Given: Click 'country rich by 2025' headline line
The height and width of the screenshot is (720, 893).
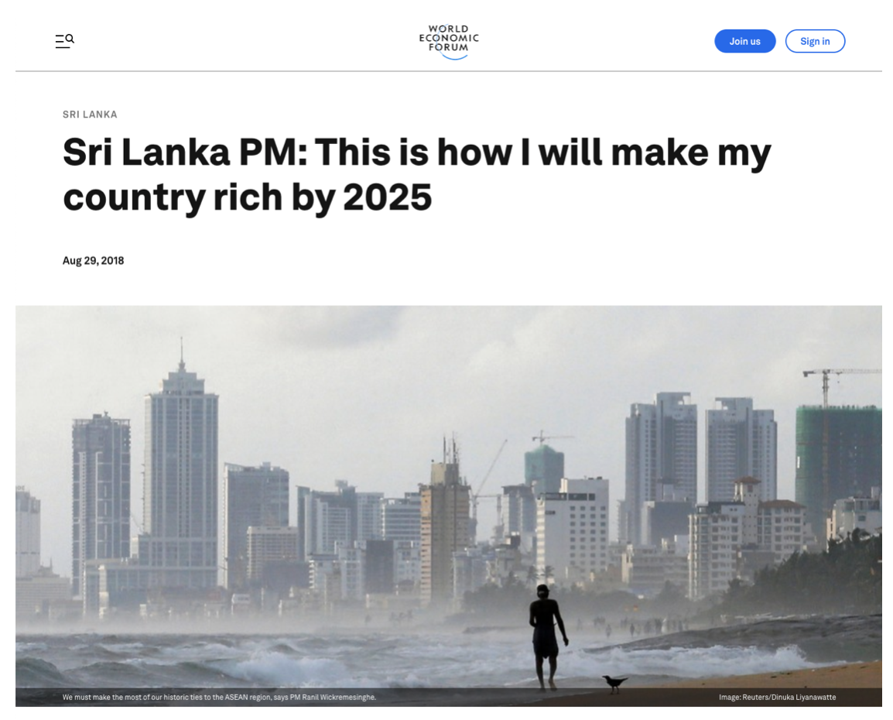Looking at the screenshot, I should tap(247, 197).
